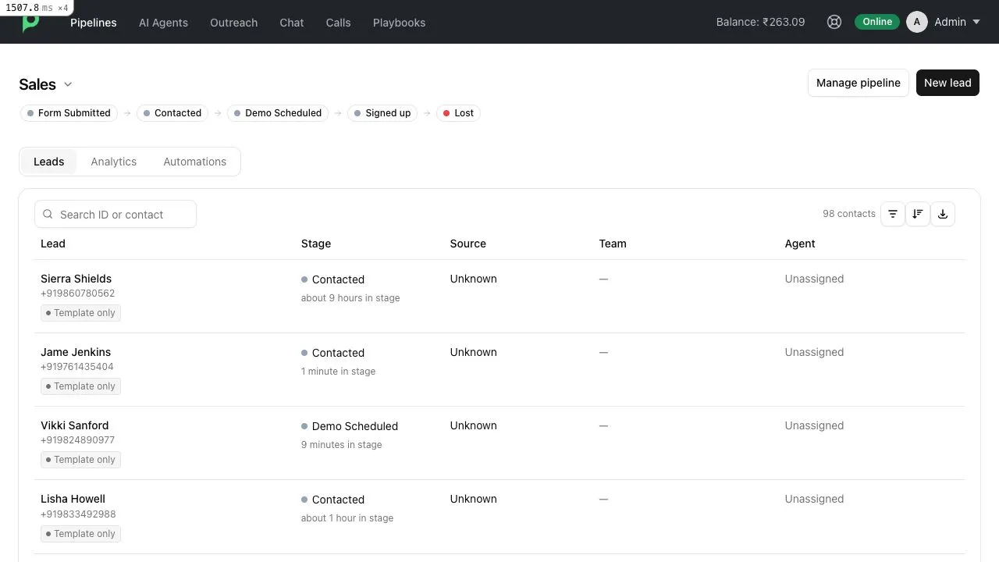Select the Leads tab

(48, 162)
